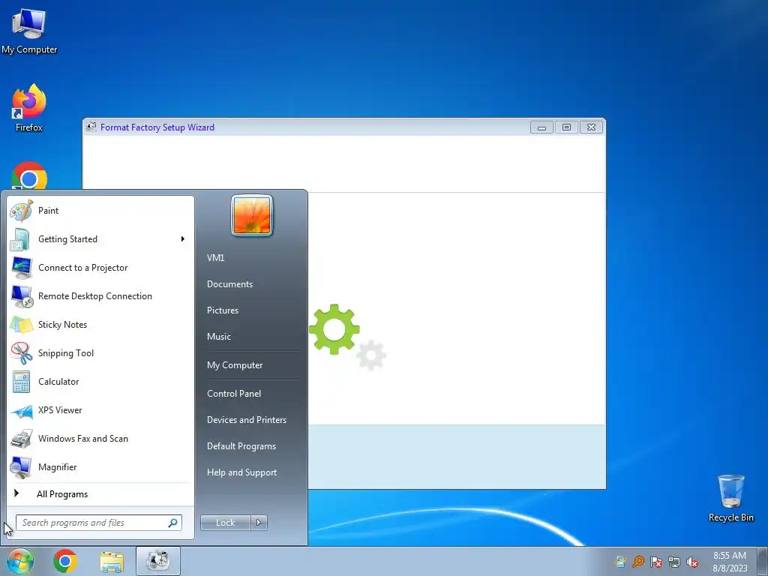Viewport: 768px width, 576px height.
Task: Expand All Programs
Action: (100, 494)
